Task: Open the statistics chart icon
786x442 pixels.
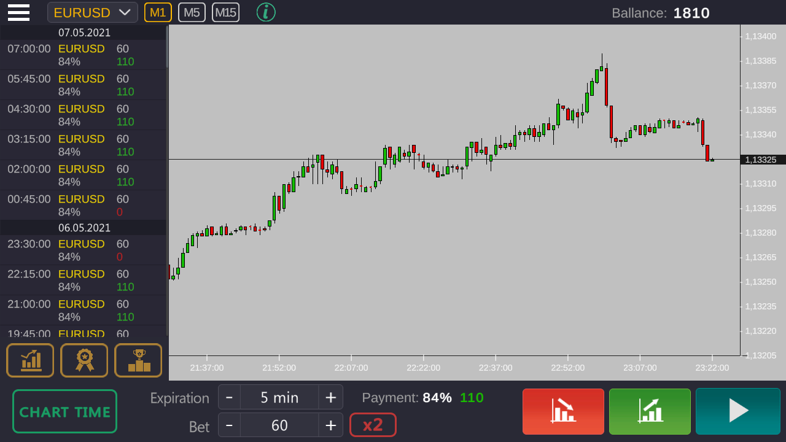Action: [30, 360]
